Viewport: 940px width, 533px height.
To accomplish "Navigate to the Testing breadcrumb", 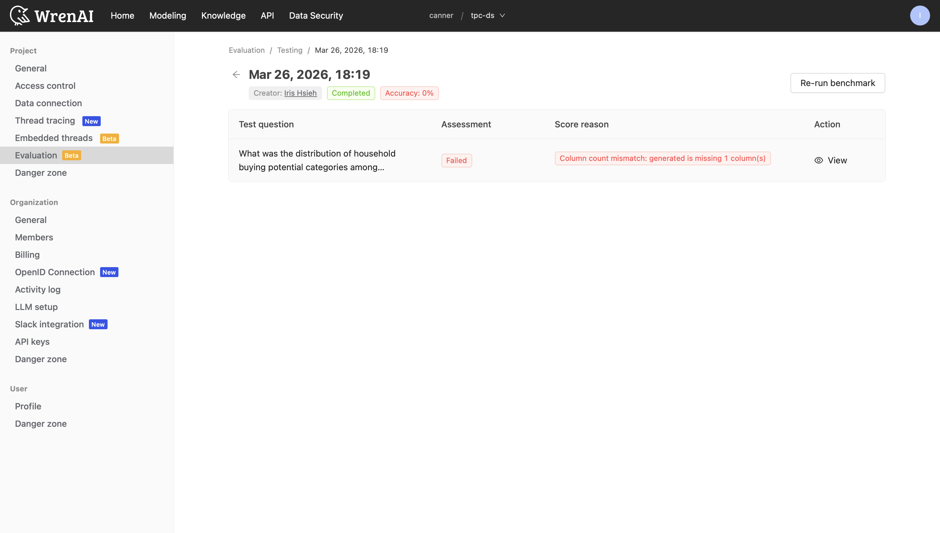I will [290, 50].
